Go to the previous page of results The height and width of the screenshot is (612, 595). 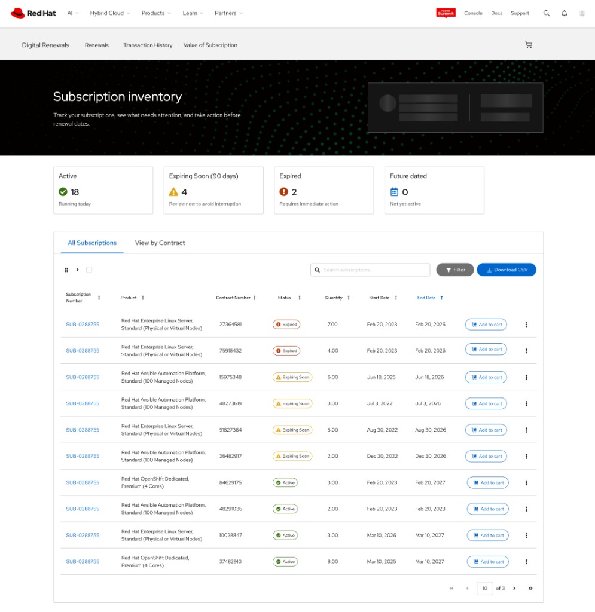point(468,588)
